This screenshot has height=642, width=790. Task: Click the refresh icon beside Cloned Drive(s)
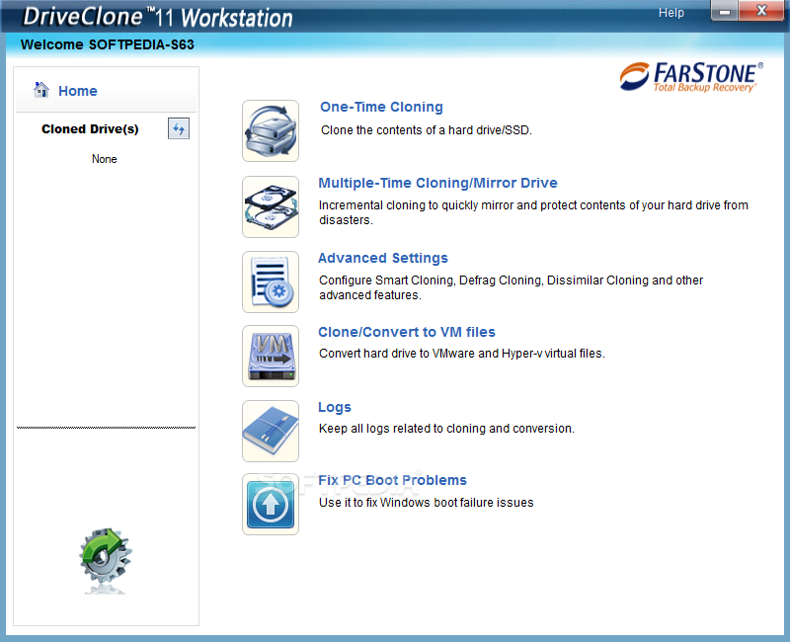tap(179, 129)
